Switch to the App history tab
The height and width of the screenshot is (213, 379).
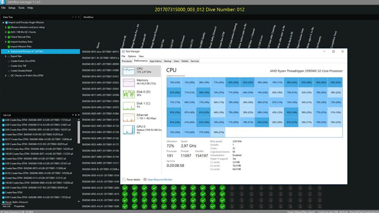coord(155,61)
